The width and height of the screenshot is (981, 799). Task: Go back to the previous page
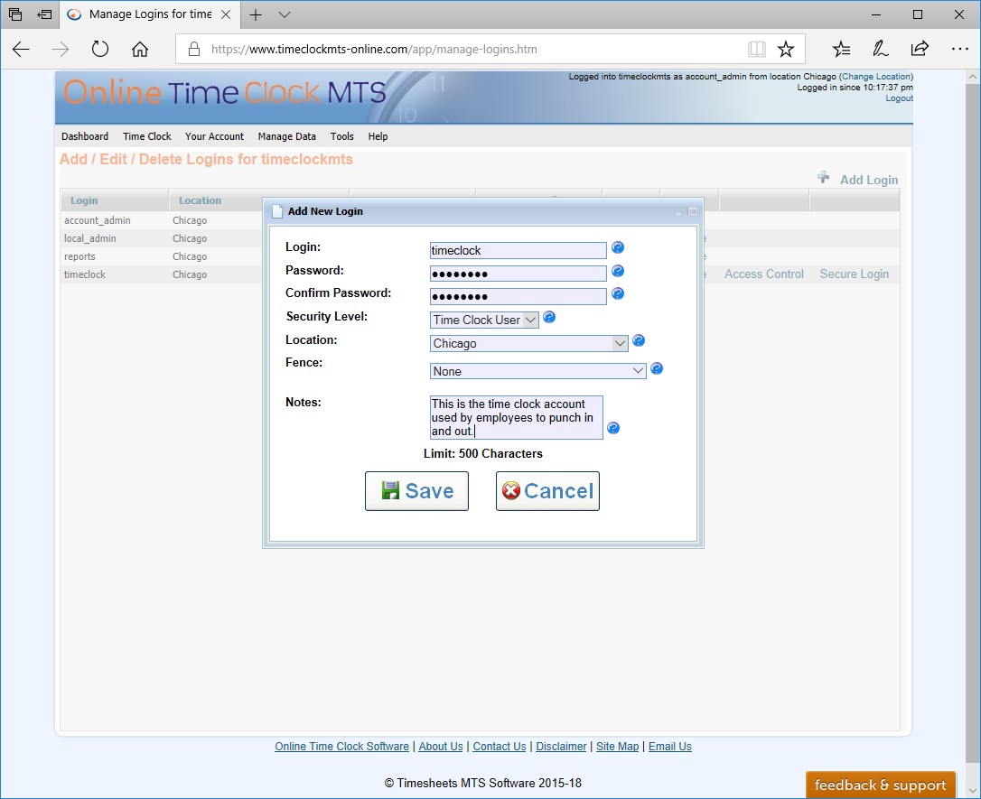coord(21,49)
